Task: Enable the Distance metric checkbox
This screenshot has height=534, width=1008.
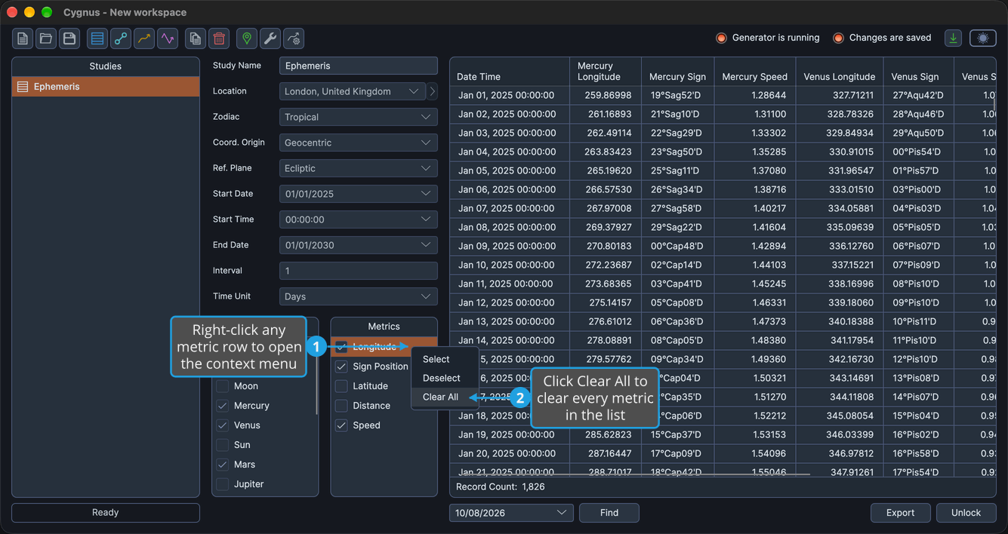Action: coord(342,406)
